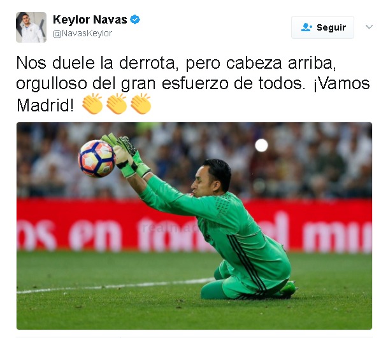Expand the tweet options chevron
Image resolution: width=388 pixels, height=338 pixels.
pyautogui.click(x=369, y=27)
